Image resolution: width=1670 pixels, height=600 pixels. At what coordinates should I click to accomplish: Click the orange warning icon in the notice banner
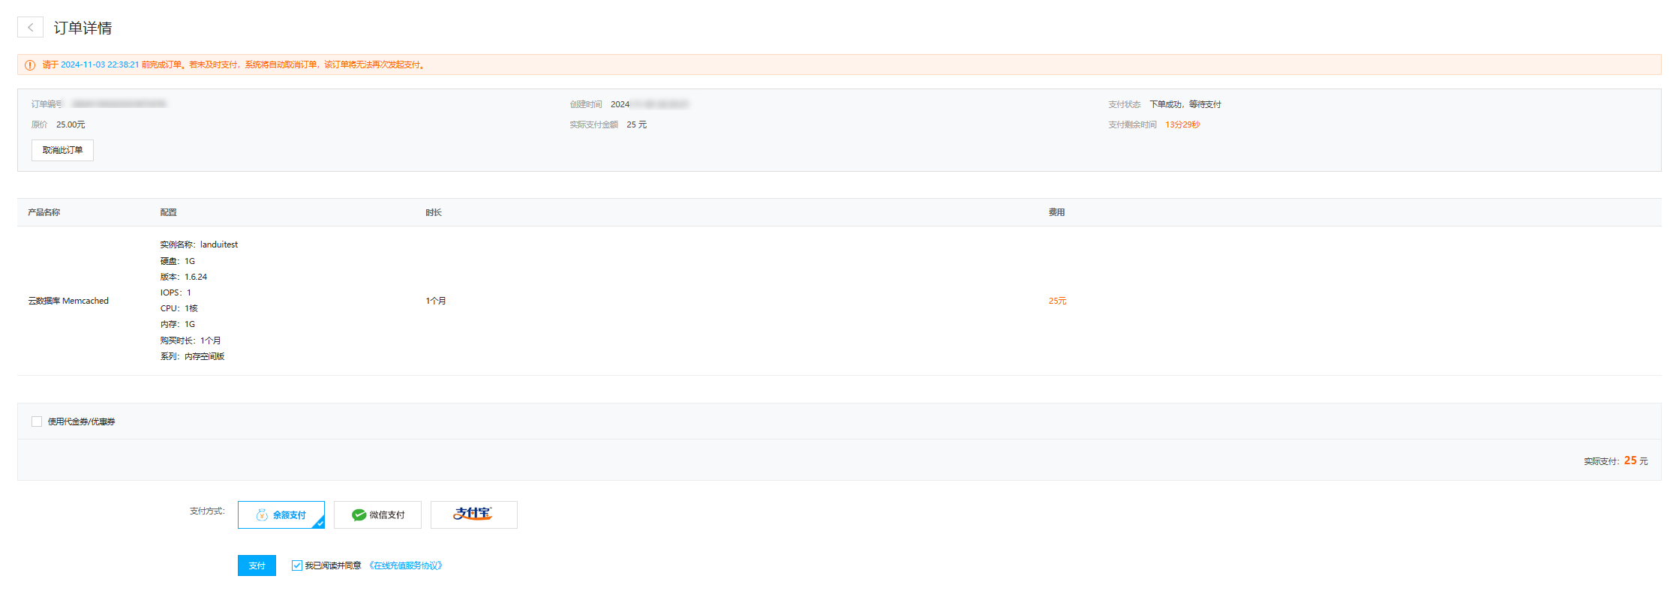coord(30,65)
